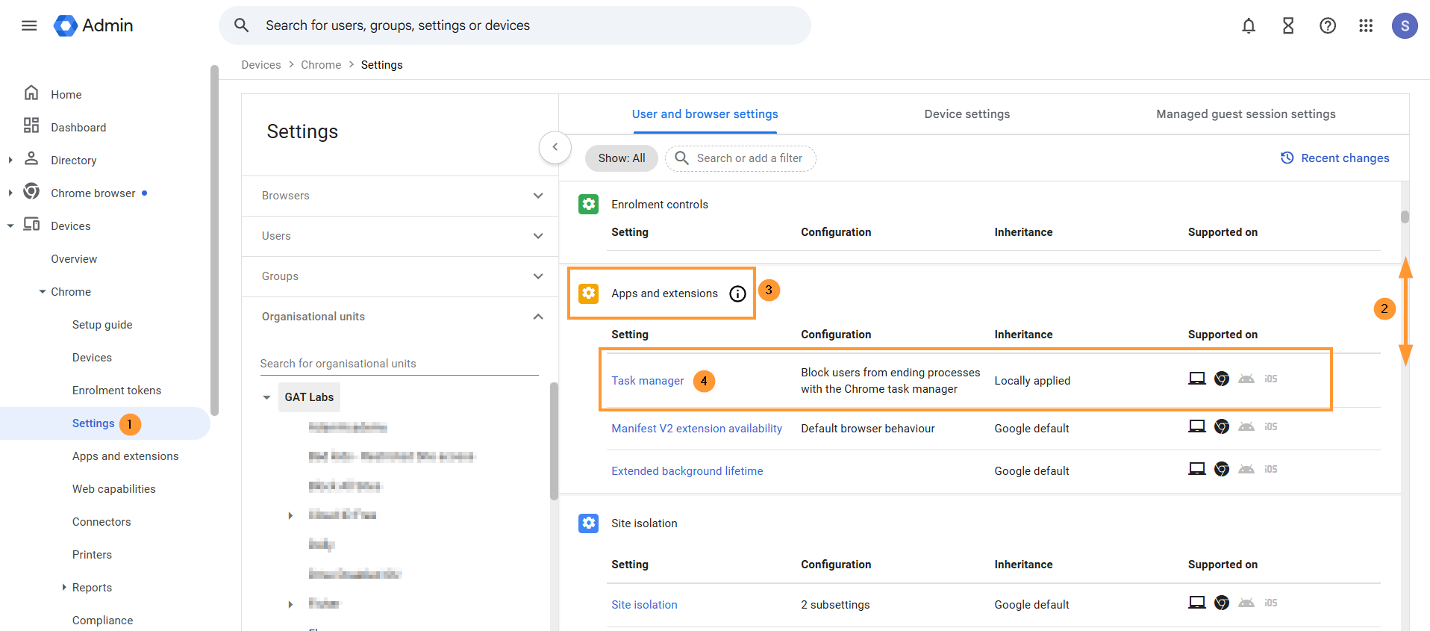
Task: Collapse the Devices sidebar arrow
Action: point(10,226)
